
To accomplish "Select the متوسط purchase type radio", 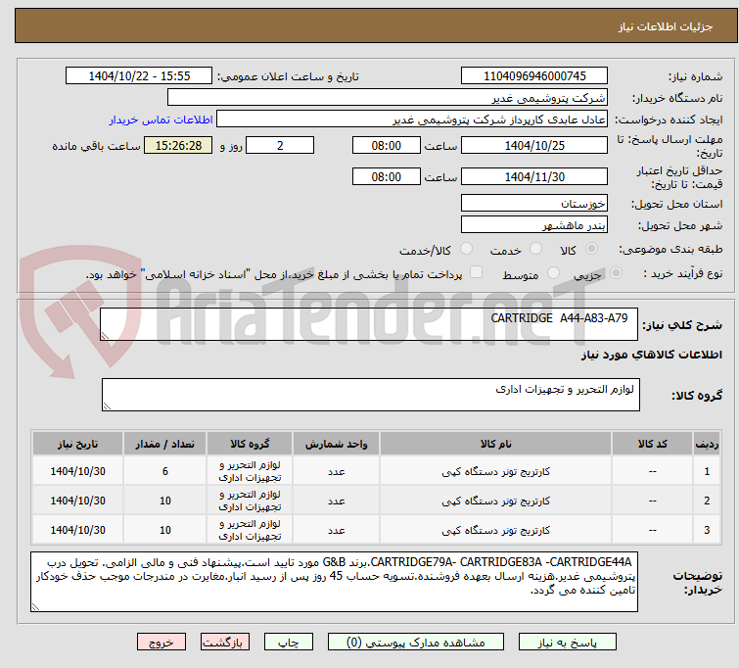I will [553, 273].
